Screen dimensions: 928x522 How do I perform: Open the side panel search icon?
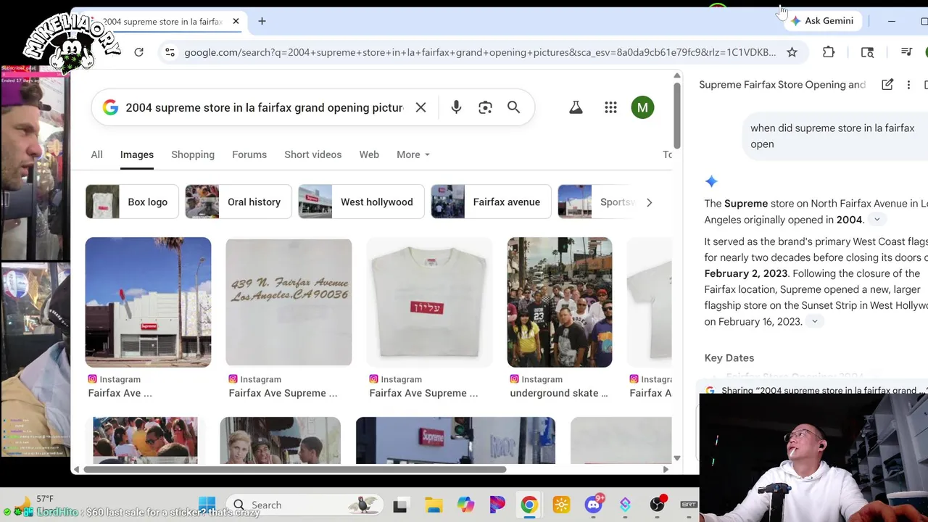867,52
